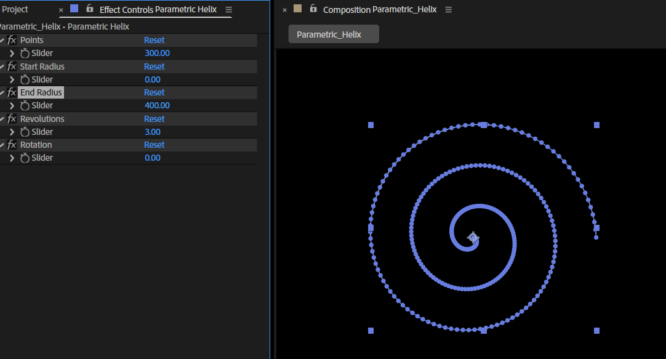Image resolution: width=666 pixels, height=359 pixels.
Task: Toggle the fx switch for Rotation effect
Action: 12,145
